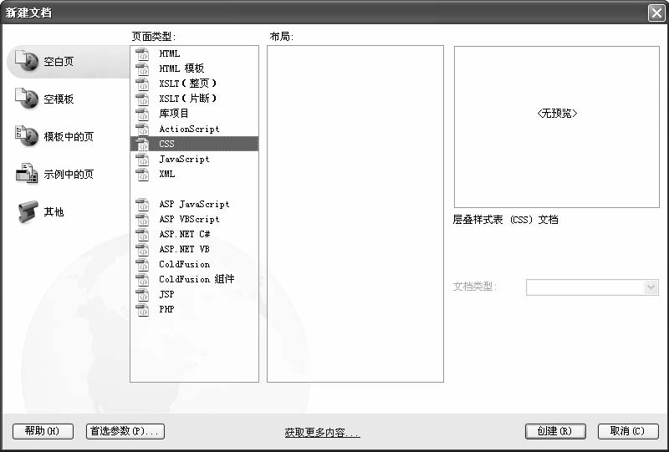The width and height of the screenshot is (669, 452).
Task: Click the icon beside ASP VBScript
Action: tap(142, 219)
